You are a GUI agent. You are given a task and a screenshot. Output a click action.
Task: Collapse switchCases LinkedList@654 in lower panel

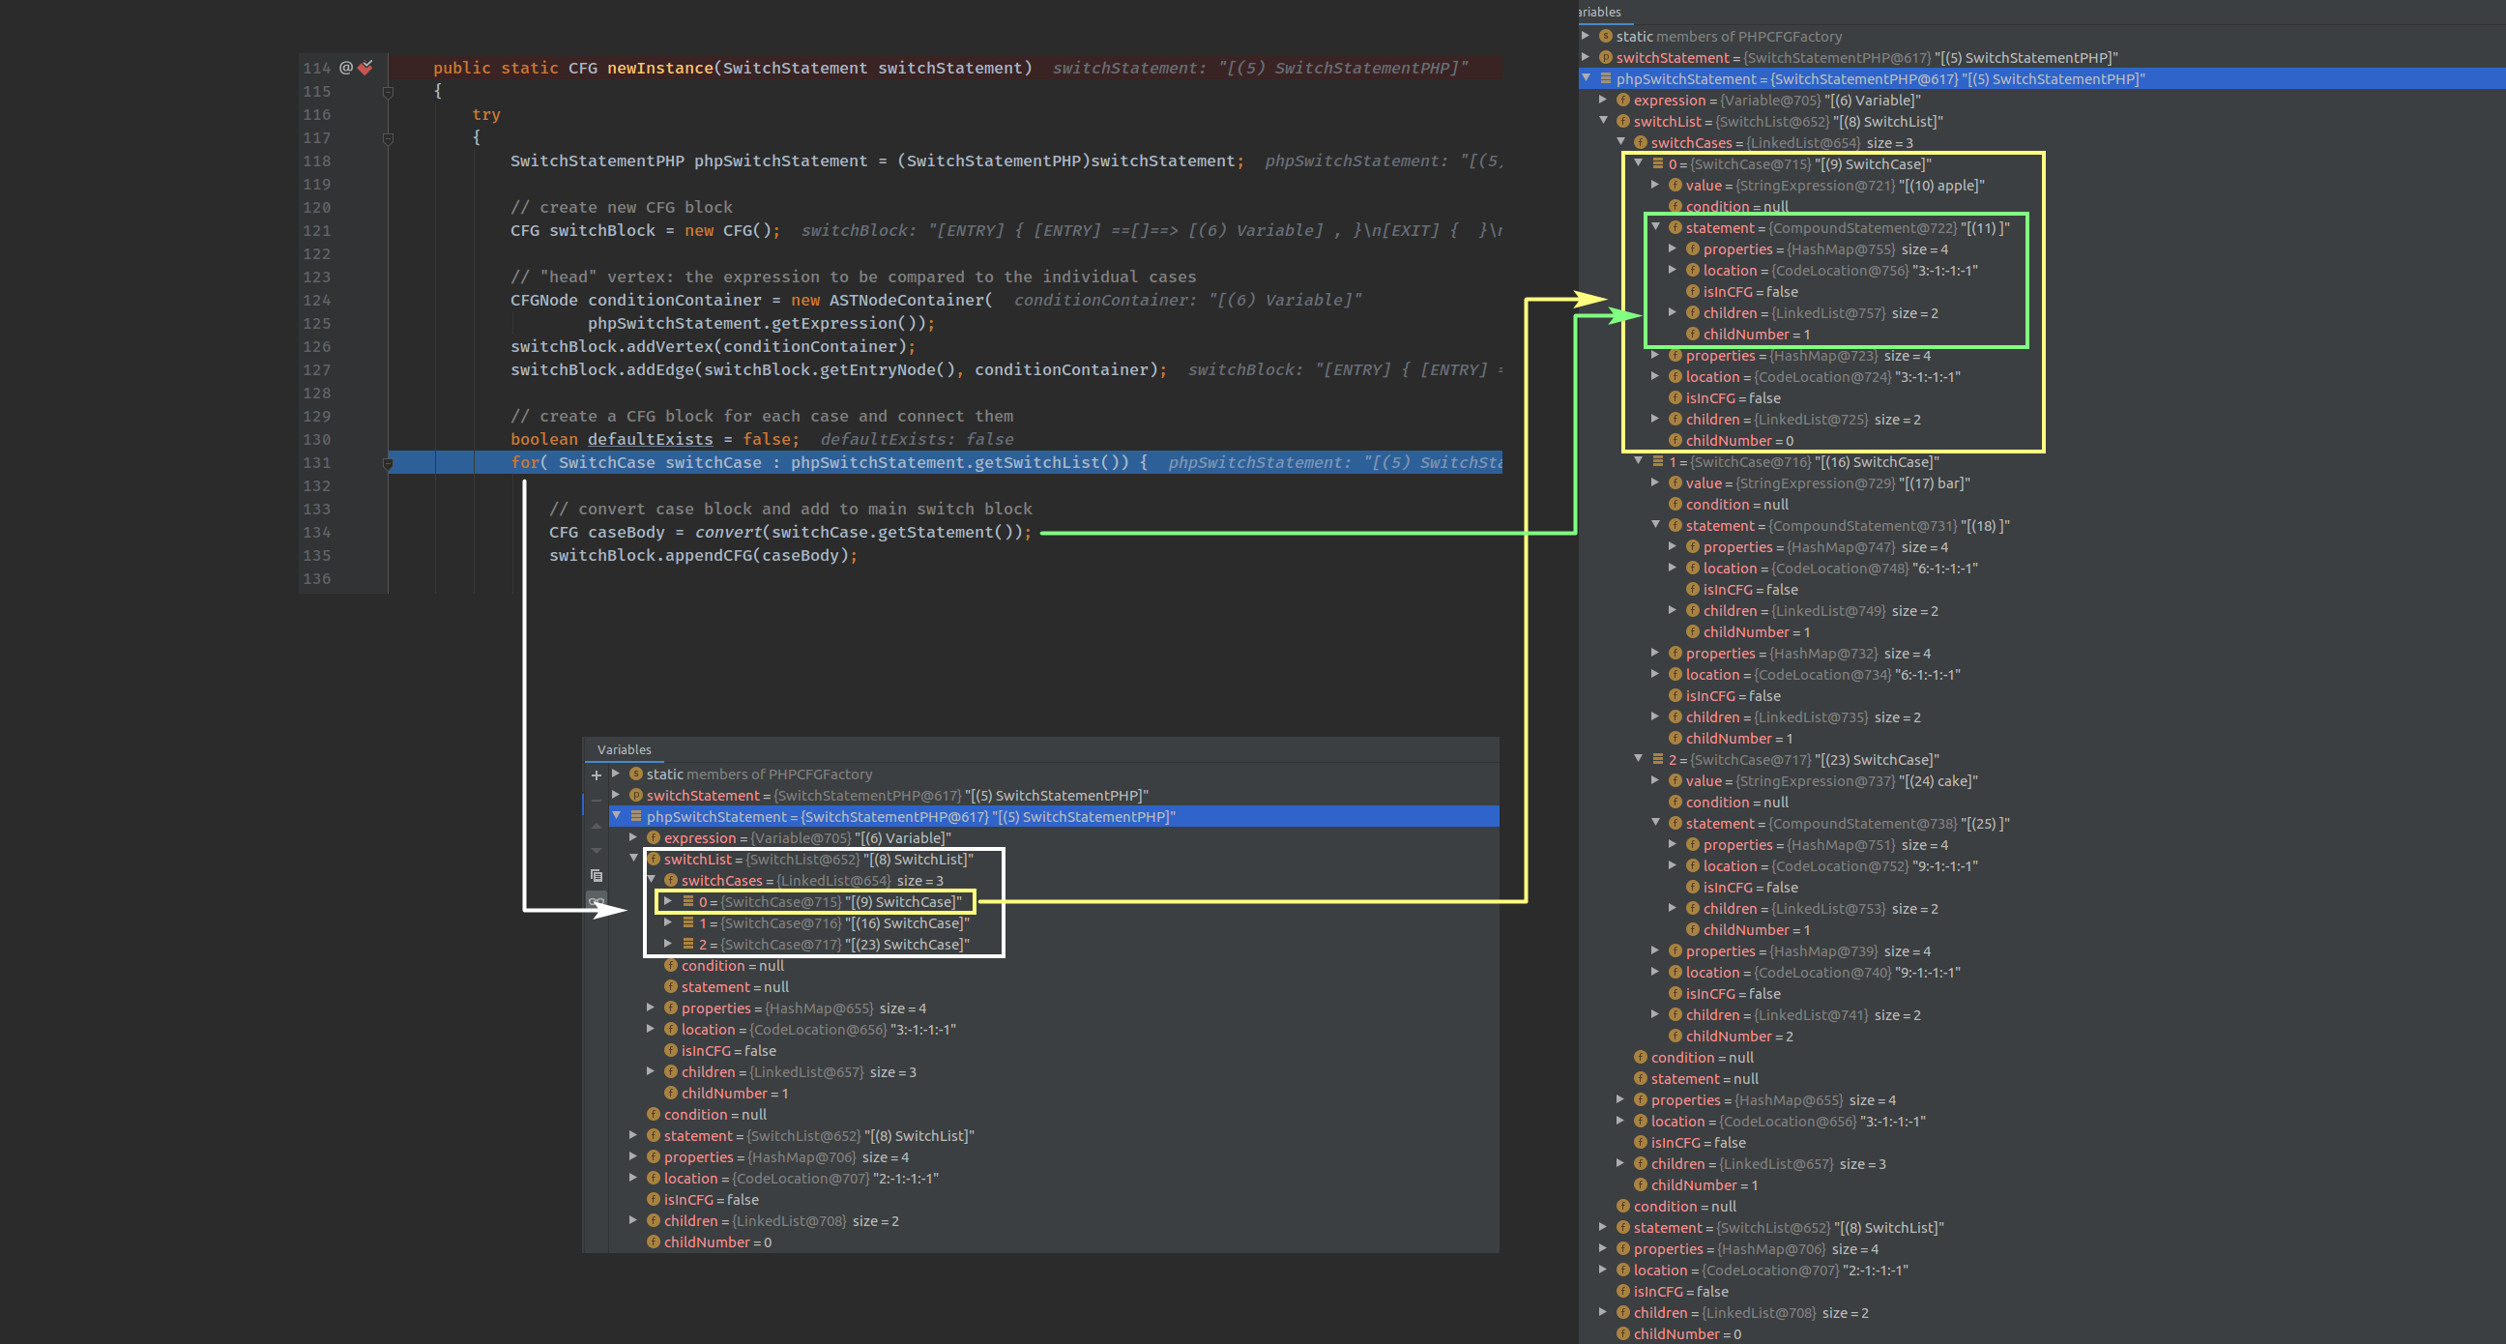651,880
